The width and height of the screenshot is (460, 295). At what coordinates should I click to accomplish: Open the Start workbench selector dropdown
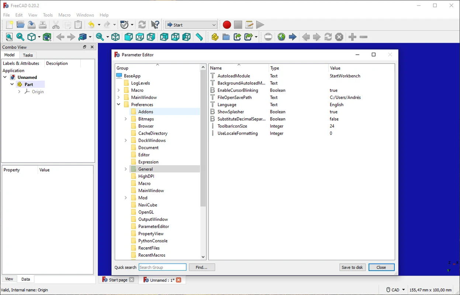click(x=191, y=25)
